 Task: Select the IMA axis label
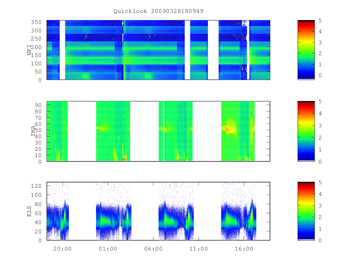click(33, 131)
